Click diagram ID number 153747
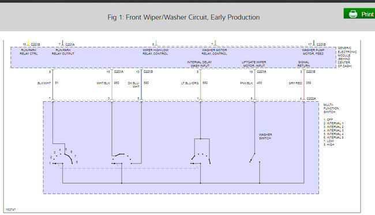375x215 pixels. [x=11, y=210]
